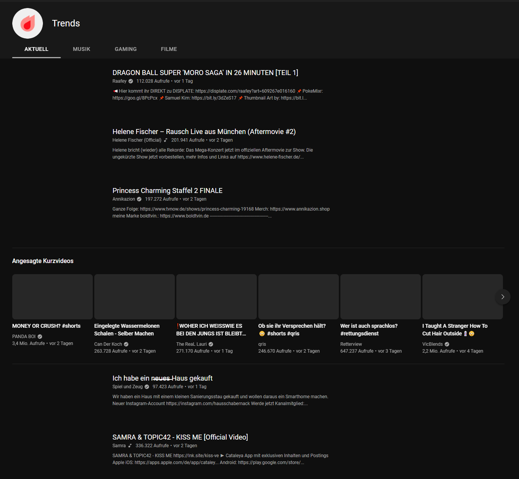519x479 pixels.
Task: Open verified badge next to Raafey
Action: (131, 81)
